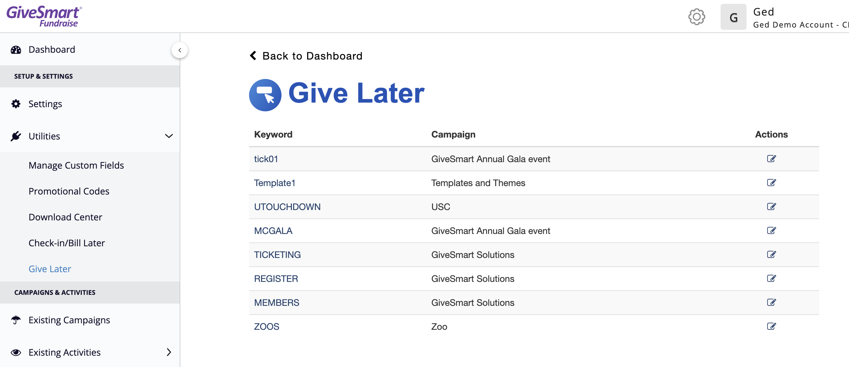Image resolution: width=849 pixels, height=367 pixels.
Task: Select Check-in/Bill Later in sidebar
Action: [66, 243]
